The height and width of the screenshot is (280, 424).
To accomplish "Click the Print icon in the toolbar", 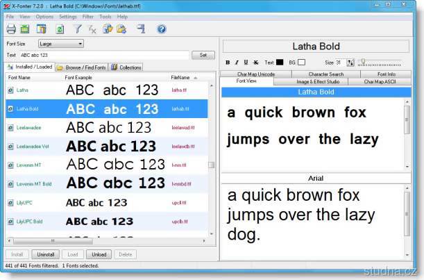I will [x=11, y=29].
